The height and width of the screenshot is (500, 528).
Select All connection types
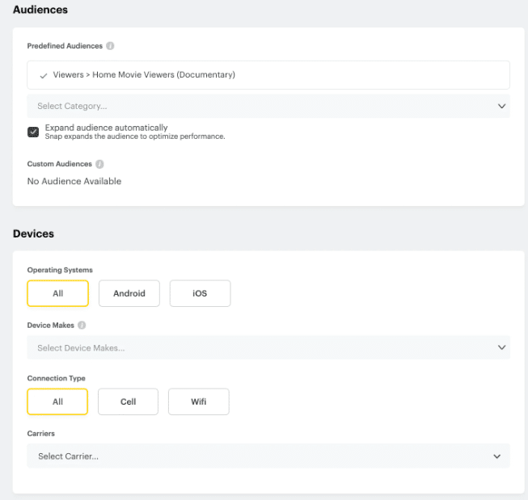coord(57,401)
